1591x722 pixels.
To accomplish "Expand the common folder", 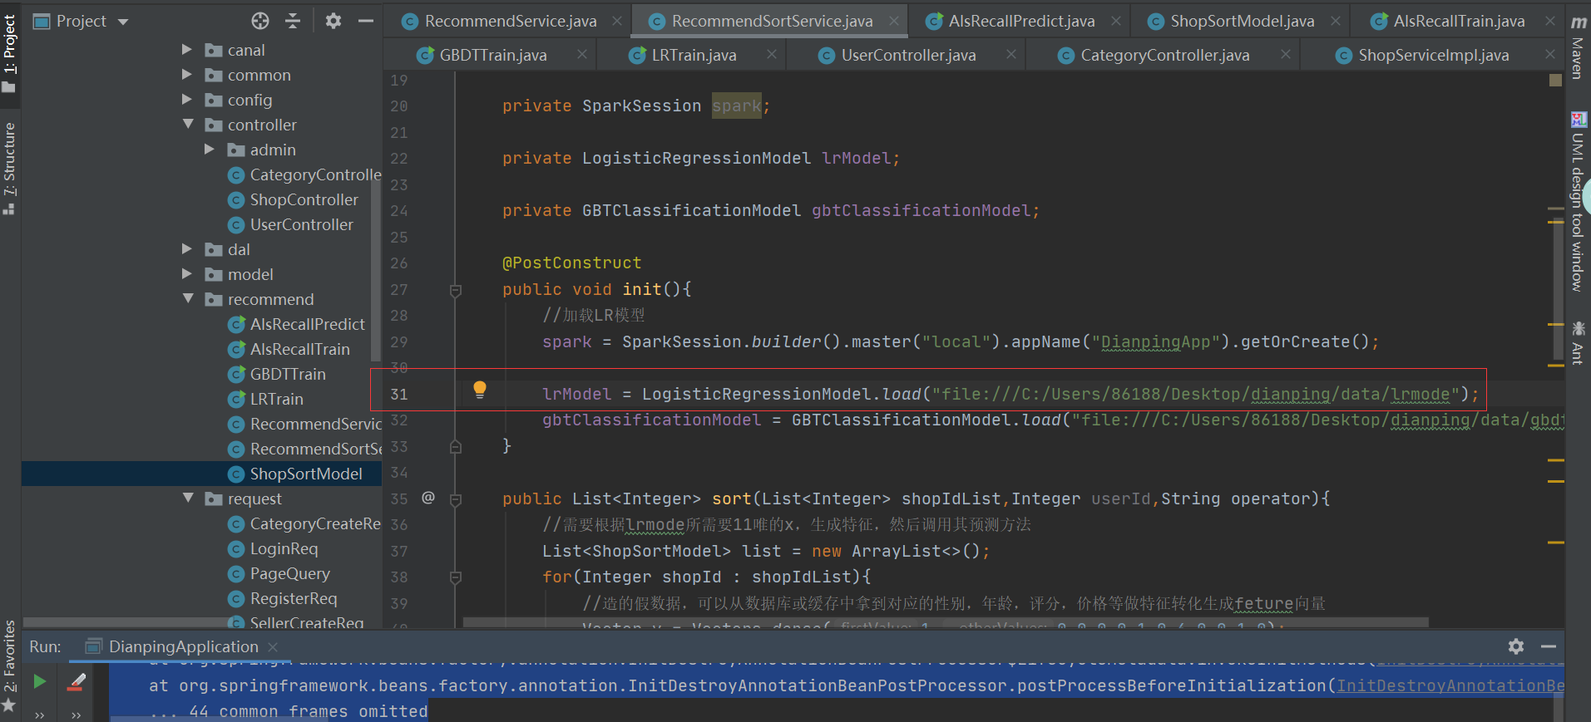I will 187,75.
